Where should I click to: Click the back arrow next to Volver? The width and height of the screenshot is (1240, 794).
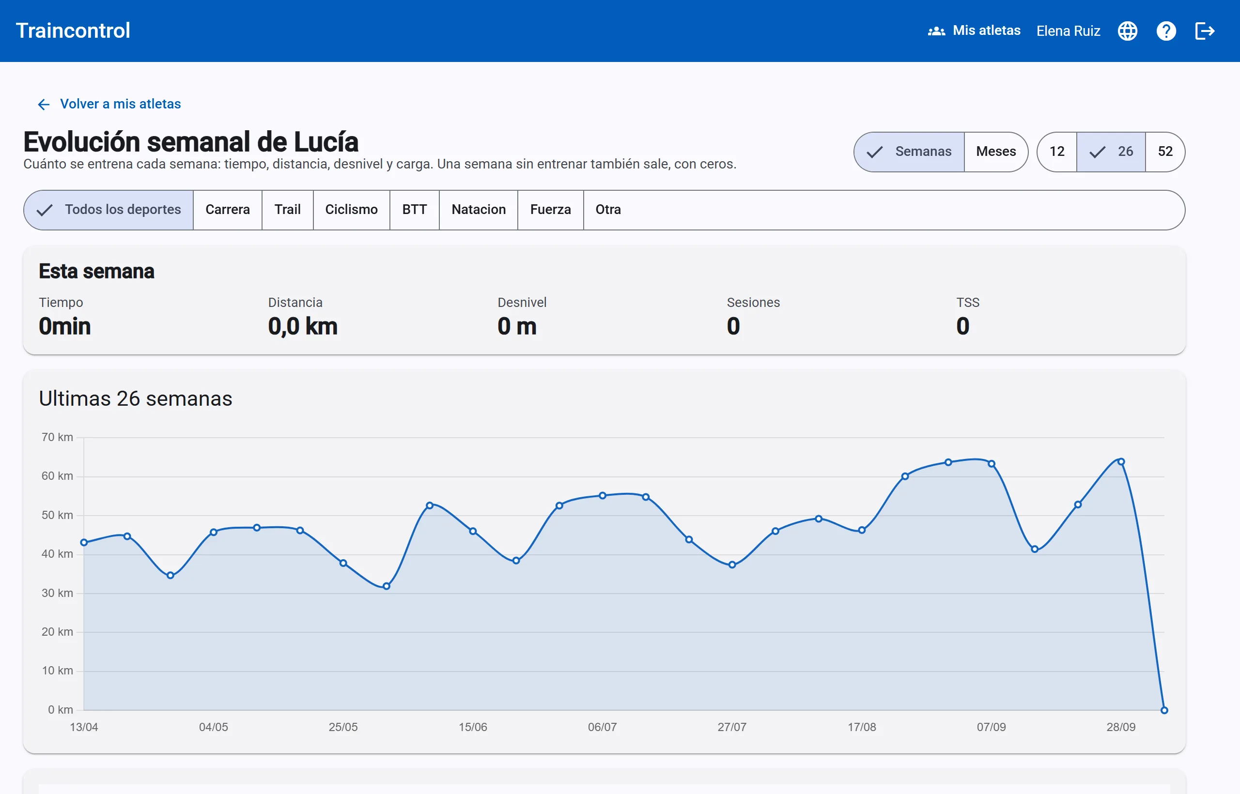click(x=44, y=105)
